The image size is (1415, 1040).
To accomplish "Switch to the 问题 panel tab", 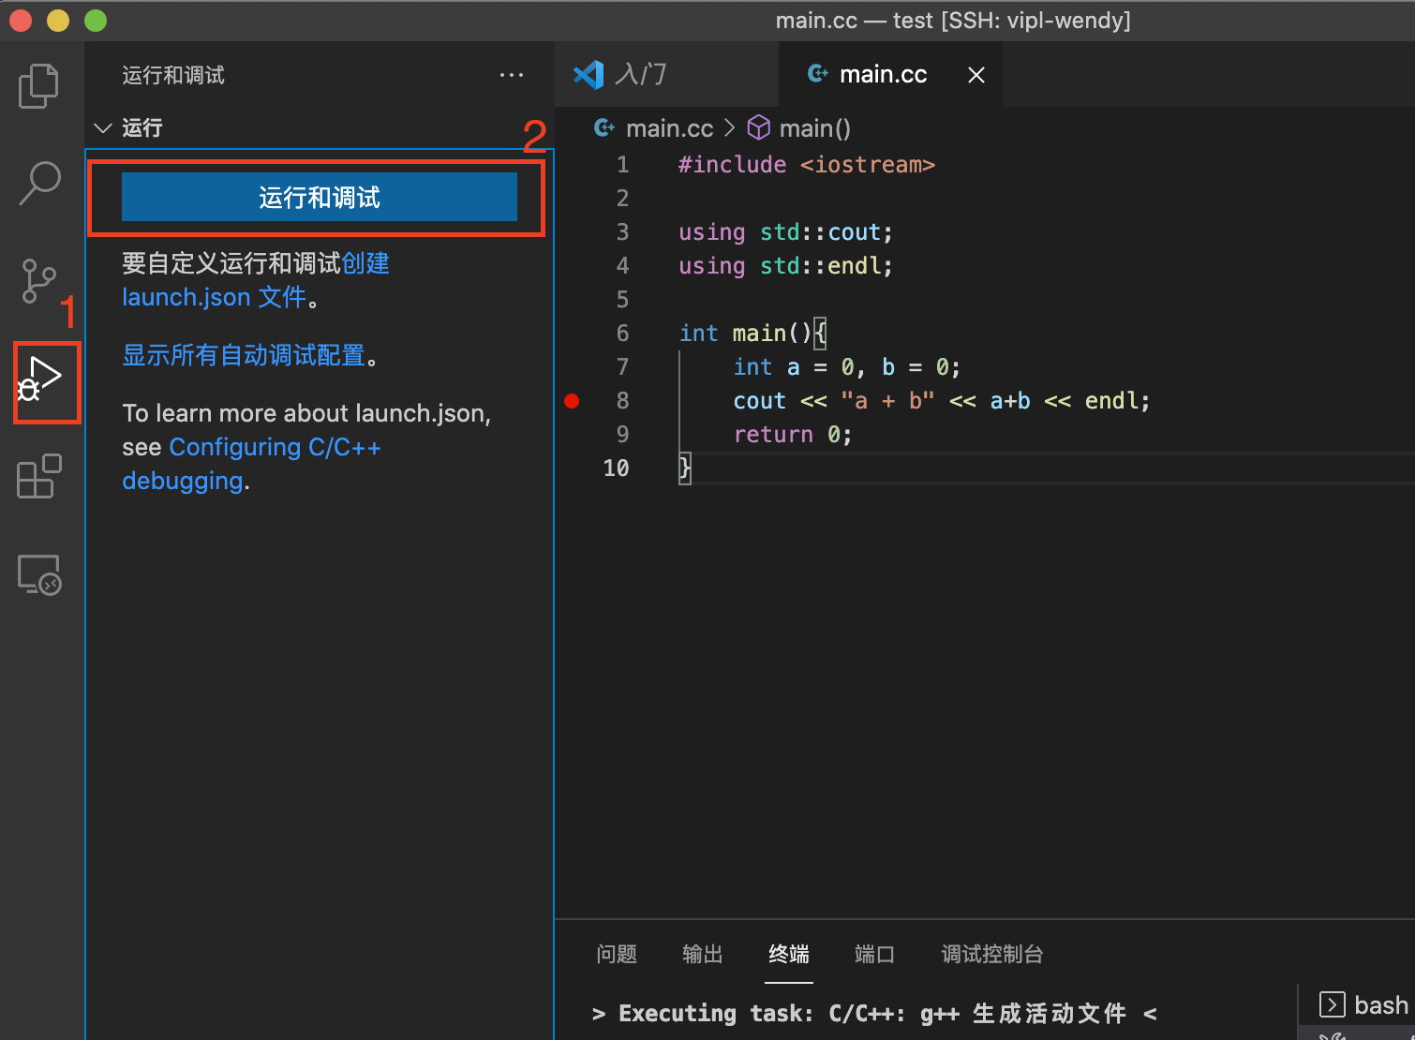I will tap(617, 954).
